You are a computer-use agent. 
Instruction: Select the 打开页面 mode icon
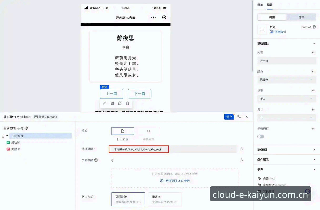(123, 131)
